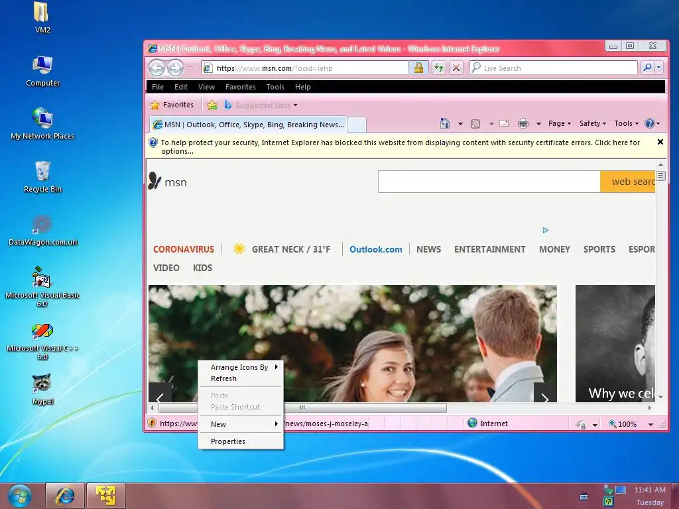Open the Start menu orb

tap(20, 496)
